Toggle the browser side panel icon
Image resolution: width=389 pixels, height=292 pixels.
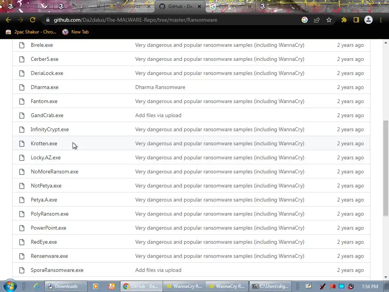(356, 20)
